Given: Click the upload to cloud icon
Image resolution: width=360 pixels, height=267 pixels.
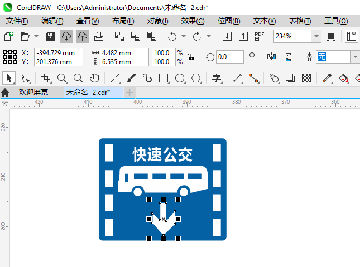Looking at the screenshot, I should pos(83,36).
